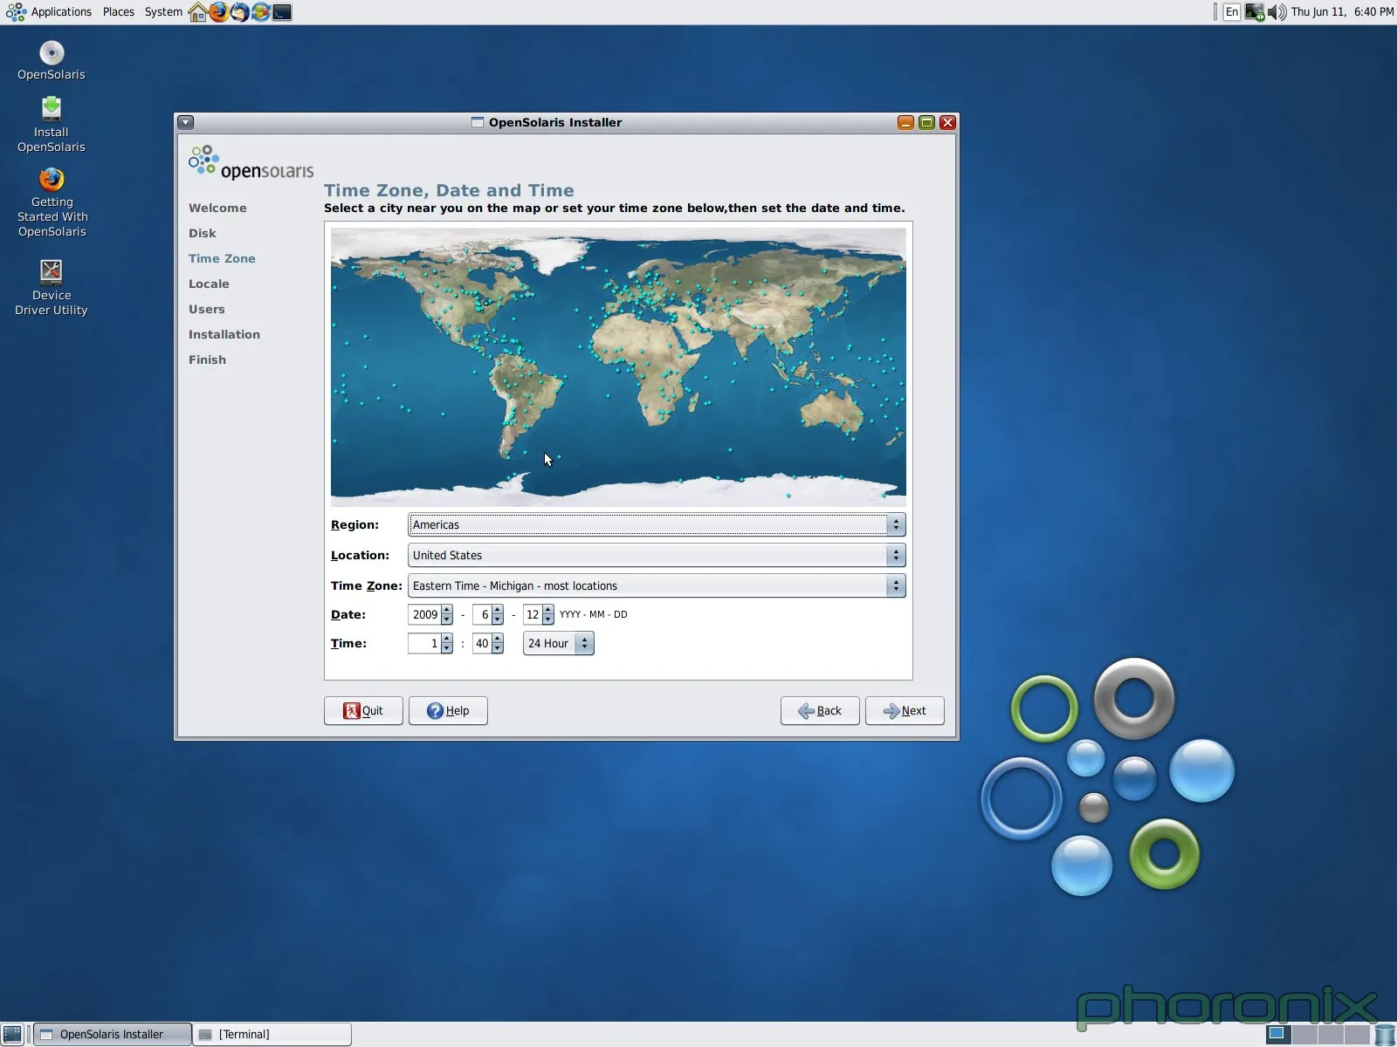Launch Home Folder from top panel
1397x1047 pixels.
[x=198, y=12]
